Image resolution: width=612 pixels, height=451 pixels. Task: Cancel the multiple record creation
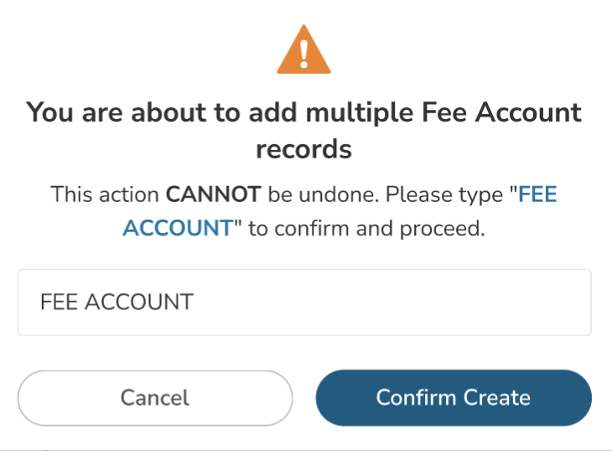tap(155, 397)
